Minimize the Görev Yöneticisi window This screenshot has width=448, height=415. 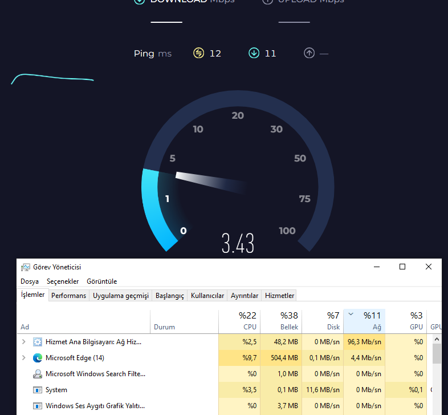tap(377, 267)
